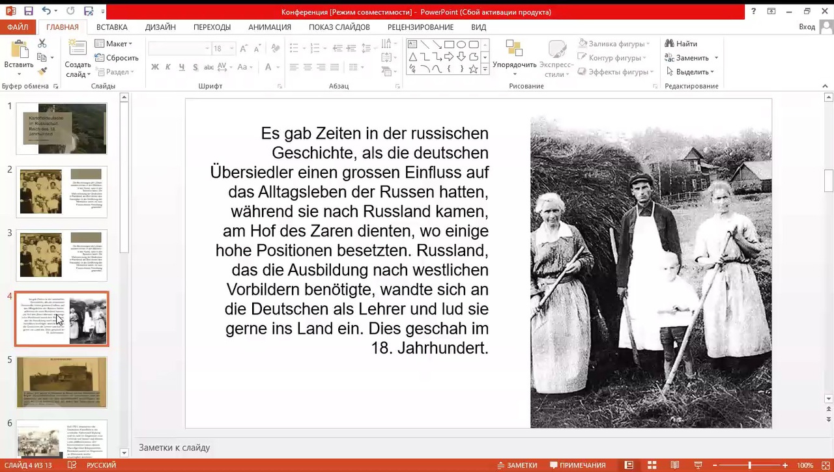Toggle justify alignment button
The height and width of the screenshot is (472, 834).
(x=335, y=67)
